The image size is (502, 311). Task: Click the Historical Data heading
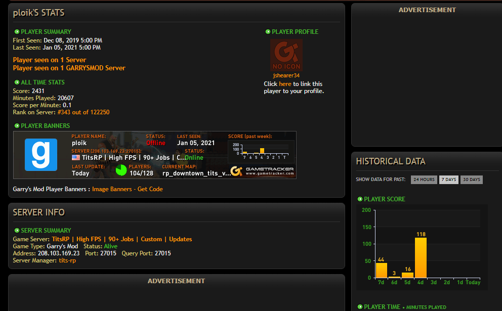[x=391, y=161]
